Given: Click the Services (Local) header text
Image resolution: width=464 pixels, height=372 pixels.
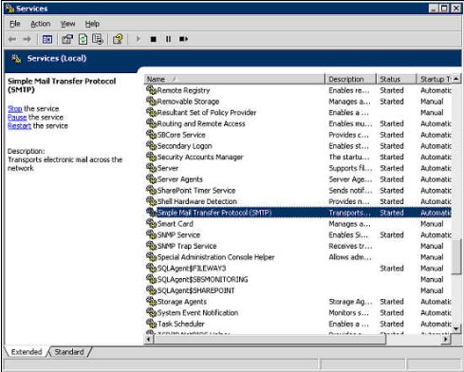Looking at the screenshot, I should tap(57, 59).
